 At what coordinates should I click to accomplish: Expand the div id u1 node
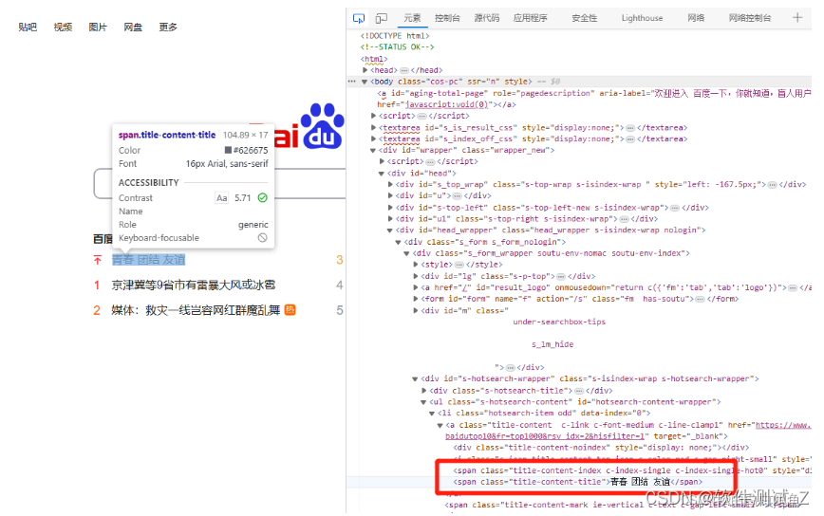click(390, 219)
